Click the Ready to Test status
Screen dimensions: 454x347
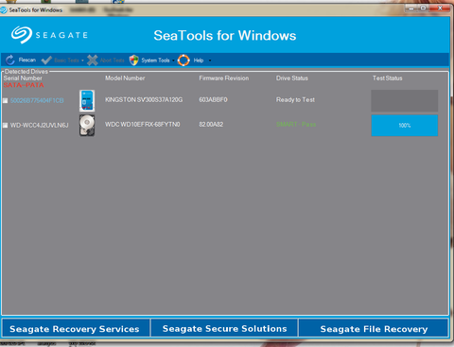pyautogui.click(x=295, y=99)
